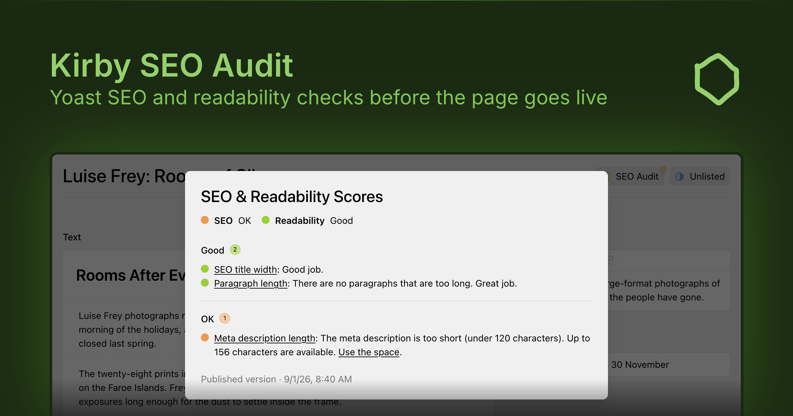Viewport: 793px width, 416px height.
Task: Click the green Readability score indicator dot
Action: 266,220
